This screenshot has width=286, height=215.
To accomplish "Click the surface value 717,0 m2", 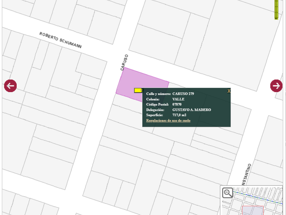I will [x=179, y=115].
